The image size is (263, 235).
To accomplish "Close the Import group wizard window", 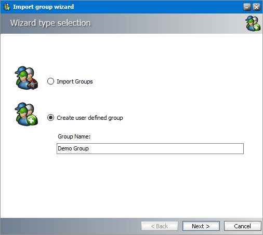I will (x=256, y=7).
